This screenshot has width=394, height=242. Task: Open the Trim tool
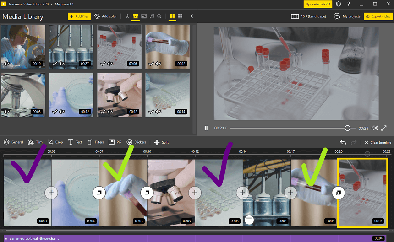tap(35, 142)
